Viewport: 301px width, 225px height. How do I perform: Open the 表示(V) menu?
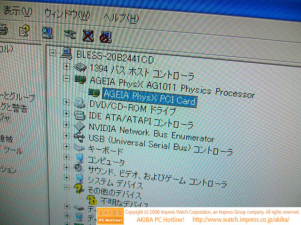pos(17,11)
